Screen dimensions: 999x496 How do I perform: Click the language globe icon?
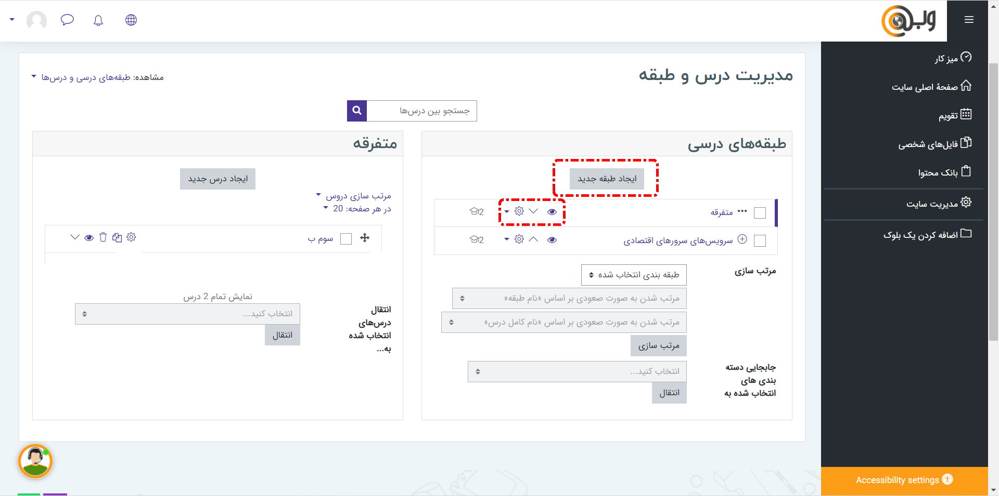click(131, 20)
